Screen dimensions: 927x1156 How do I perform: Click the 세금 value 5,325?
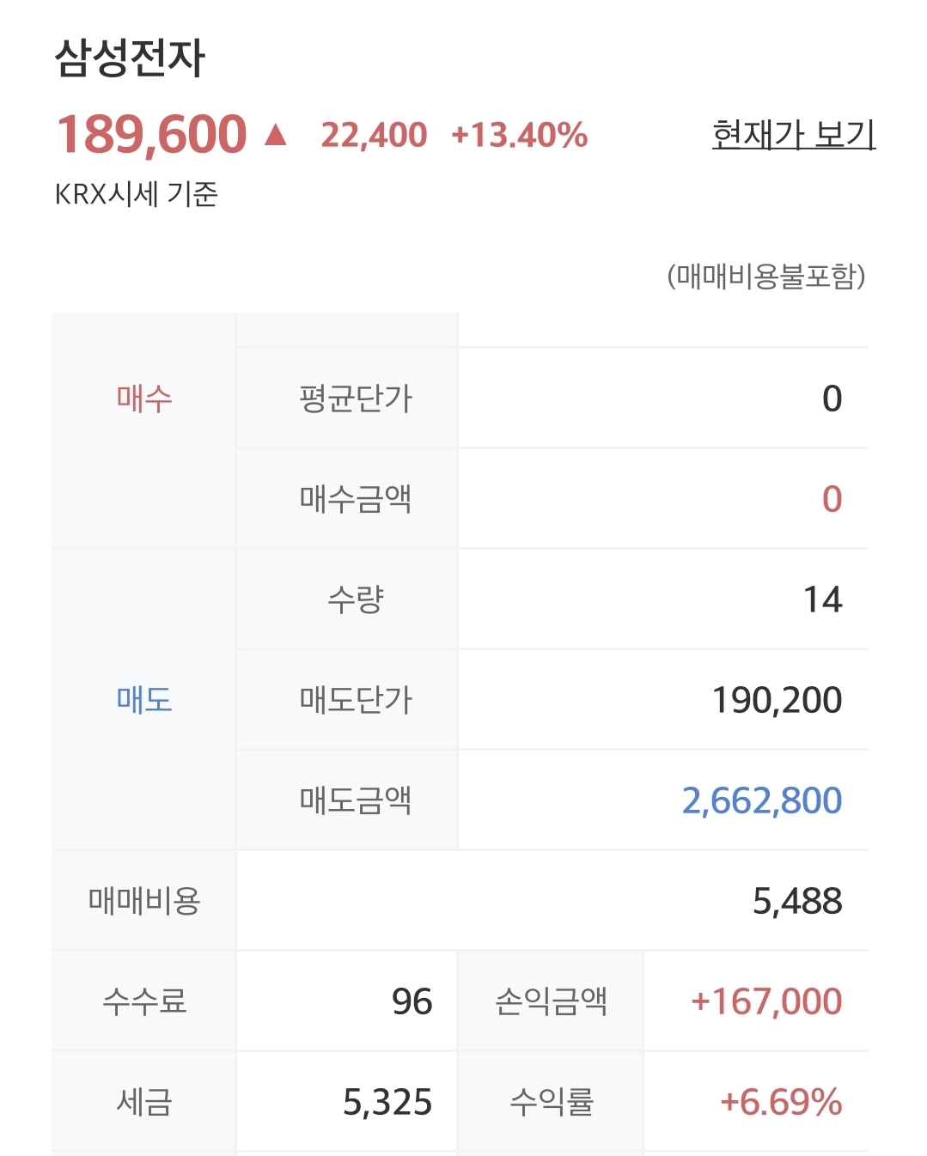387,1102
